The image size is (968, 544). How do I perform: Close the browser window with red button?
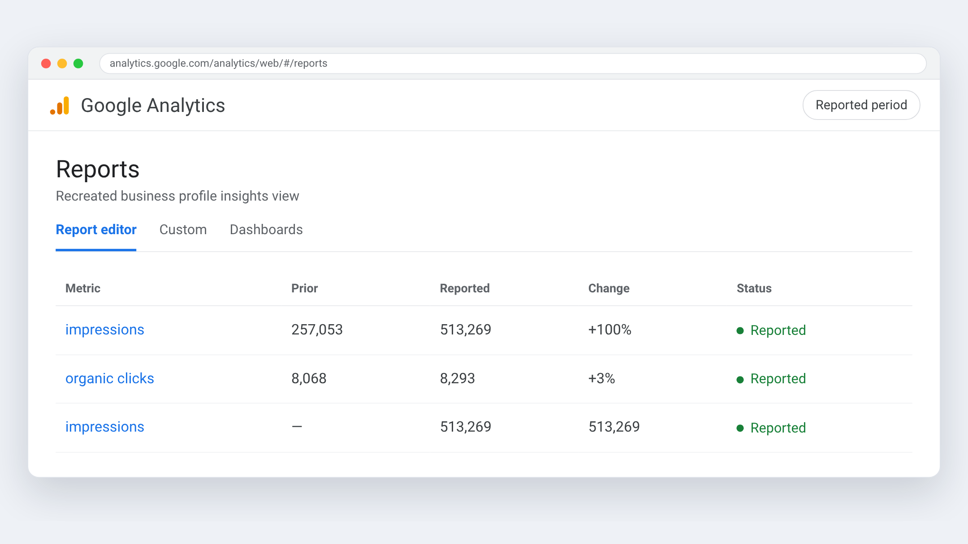pyautogui.click(x=46, y=64)
